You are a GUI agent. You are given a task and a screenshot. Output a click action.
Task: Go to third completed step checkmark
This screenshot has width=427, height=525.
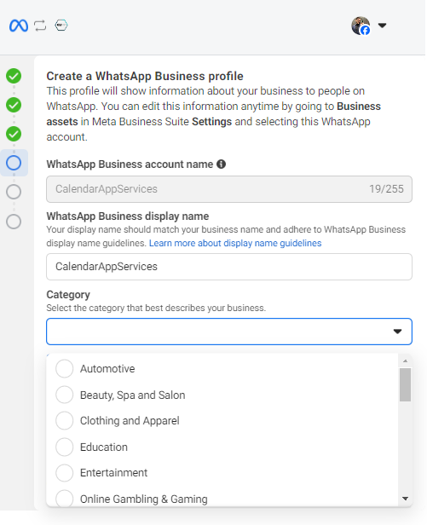pyautogui.click(x=14, y=134)
